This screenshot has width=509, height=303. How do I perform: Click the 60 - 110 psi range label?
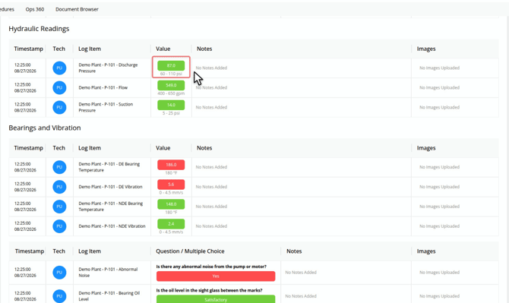tap(171, 74)
